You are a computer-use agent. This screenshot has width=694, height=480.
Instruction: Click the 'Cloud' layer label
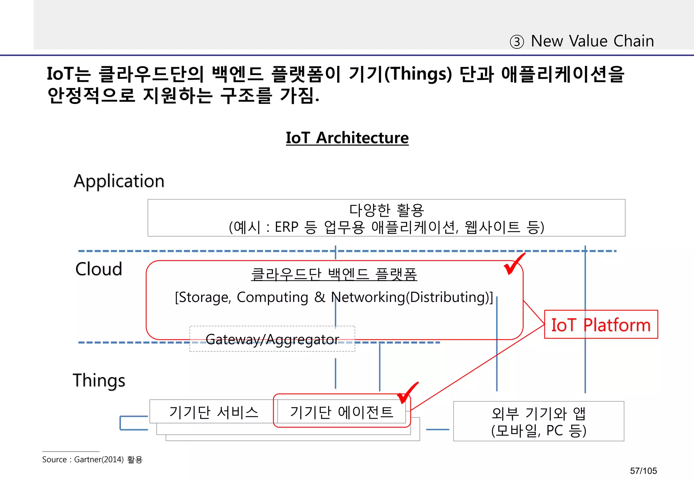pos(99,269)
